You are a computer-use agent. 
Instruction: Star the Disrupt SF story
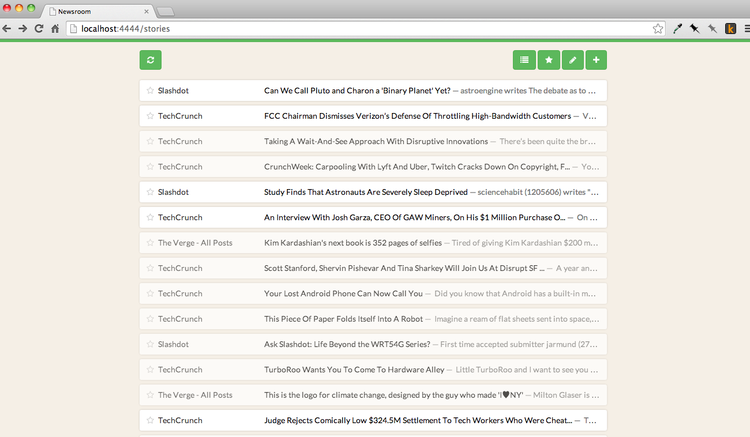click(150, 268)
